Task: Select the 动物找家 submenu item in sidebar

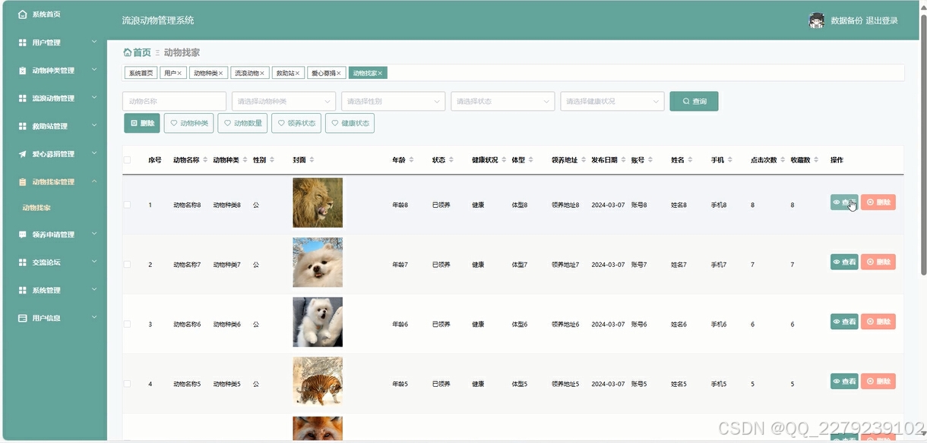Action: [x=36, y=207]
